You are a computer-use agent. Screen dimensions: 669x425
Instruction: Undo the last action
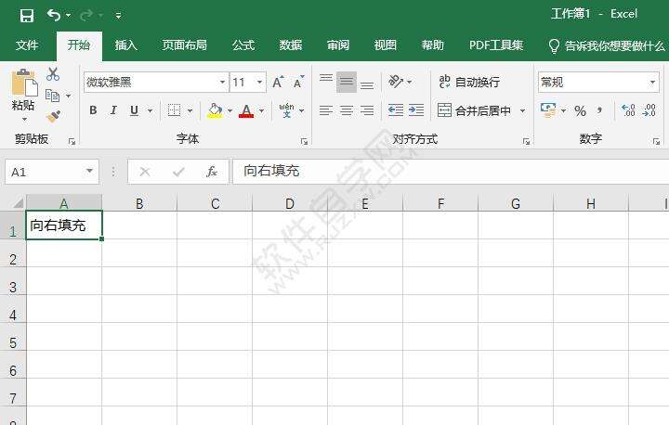click(x=54, y=16)
